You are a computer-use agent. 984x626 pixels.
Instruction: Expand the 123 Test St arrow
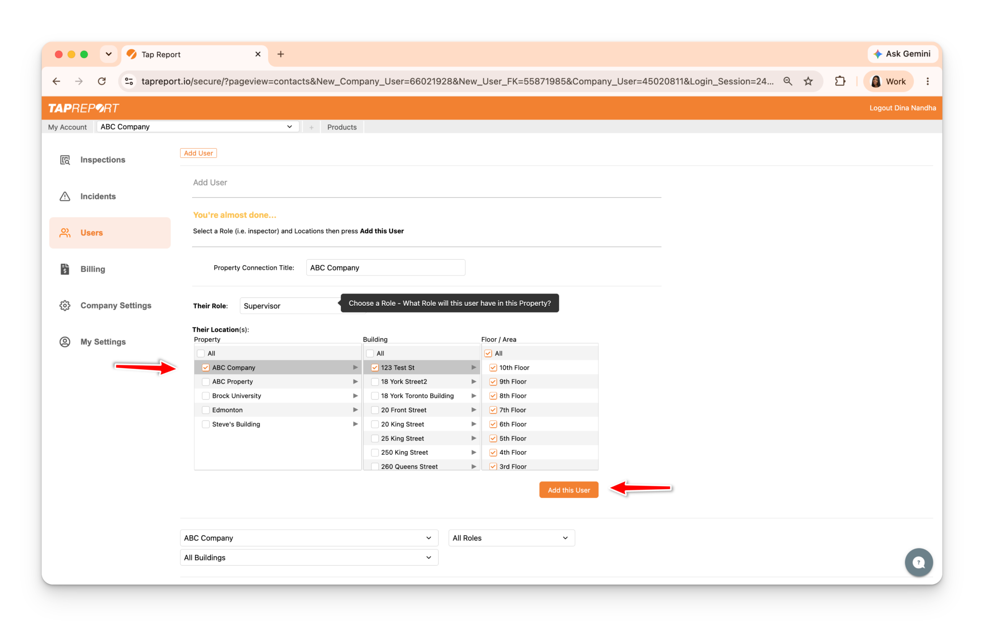click(x=474, y=368)
